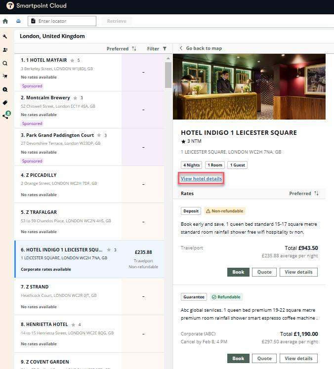Click the star icon next to Henrietta Hotel
The width and height of the screenshot is (334, 369).
tap(73, 325)
